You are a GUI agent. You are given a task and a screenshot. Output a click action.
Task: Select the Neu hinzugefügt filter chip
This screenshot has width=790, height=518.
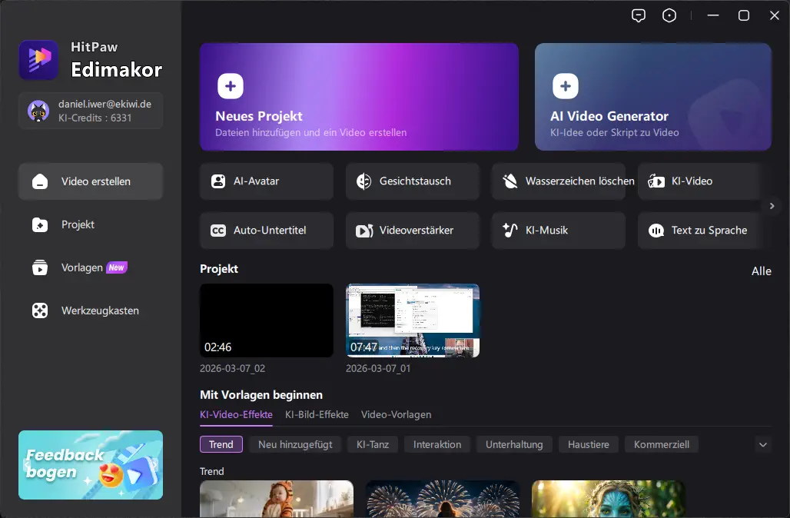pyautogui.click(x=295, y=444)
